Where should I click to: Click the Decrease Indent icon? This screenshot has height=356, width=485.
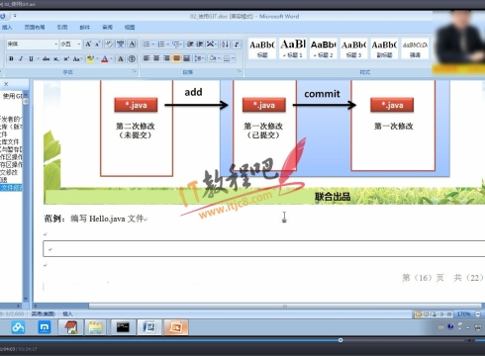click(x=190, y=44)
